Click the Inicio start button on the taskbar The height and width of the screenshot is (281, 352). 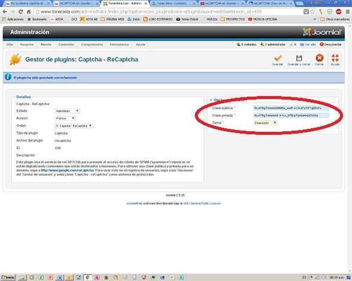click(x=8, y=277)
